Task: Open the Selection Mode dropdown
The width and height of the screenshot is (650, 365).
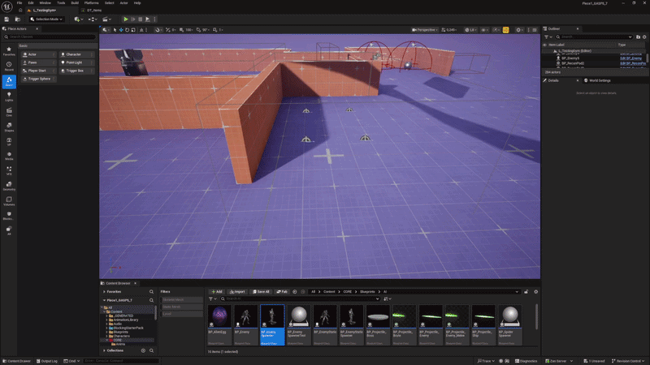Action: (45, 19)
